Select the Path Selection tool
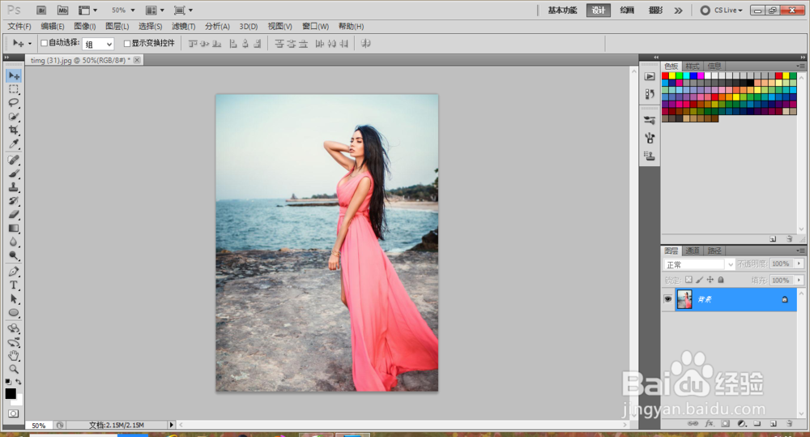This screenshot has height=437, width=810. [14, 299]
